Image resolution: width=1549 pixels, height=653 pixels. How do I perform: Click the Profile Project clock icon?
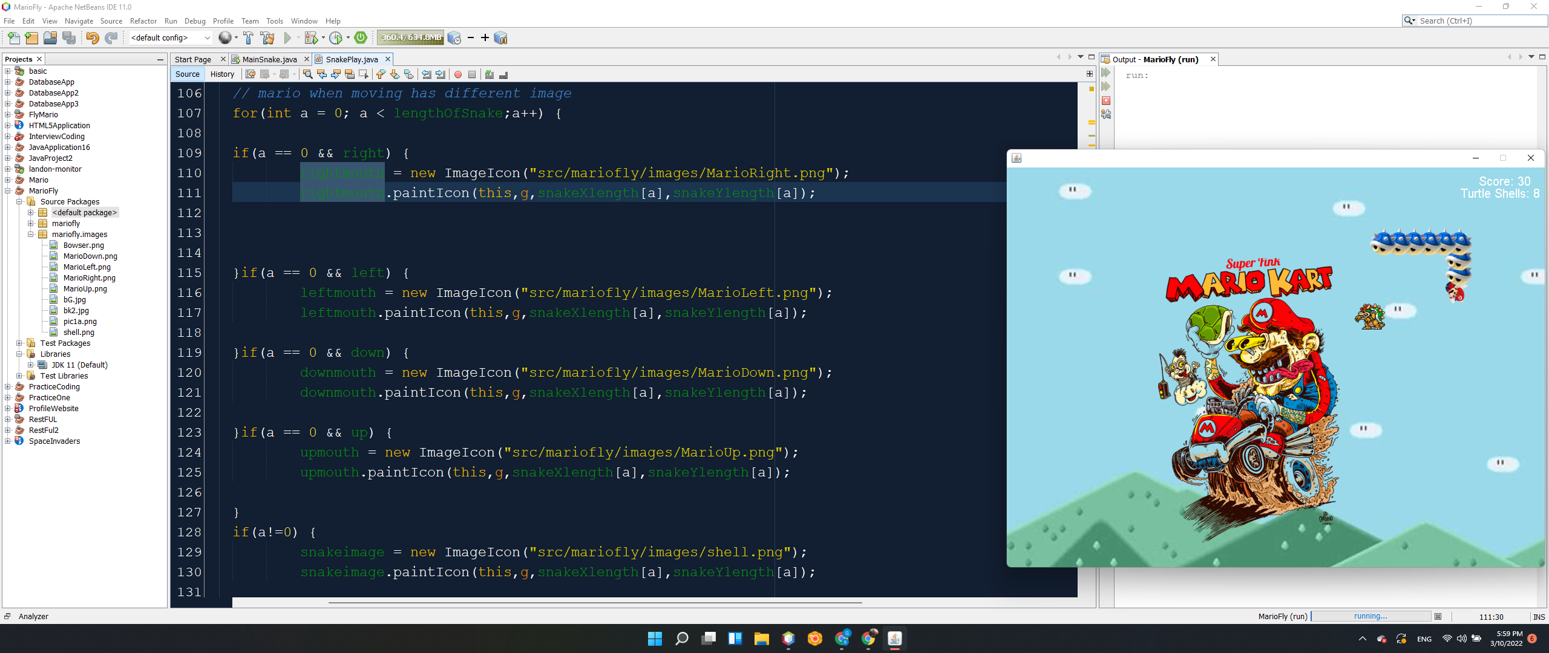click(336, 37)
